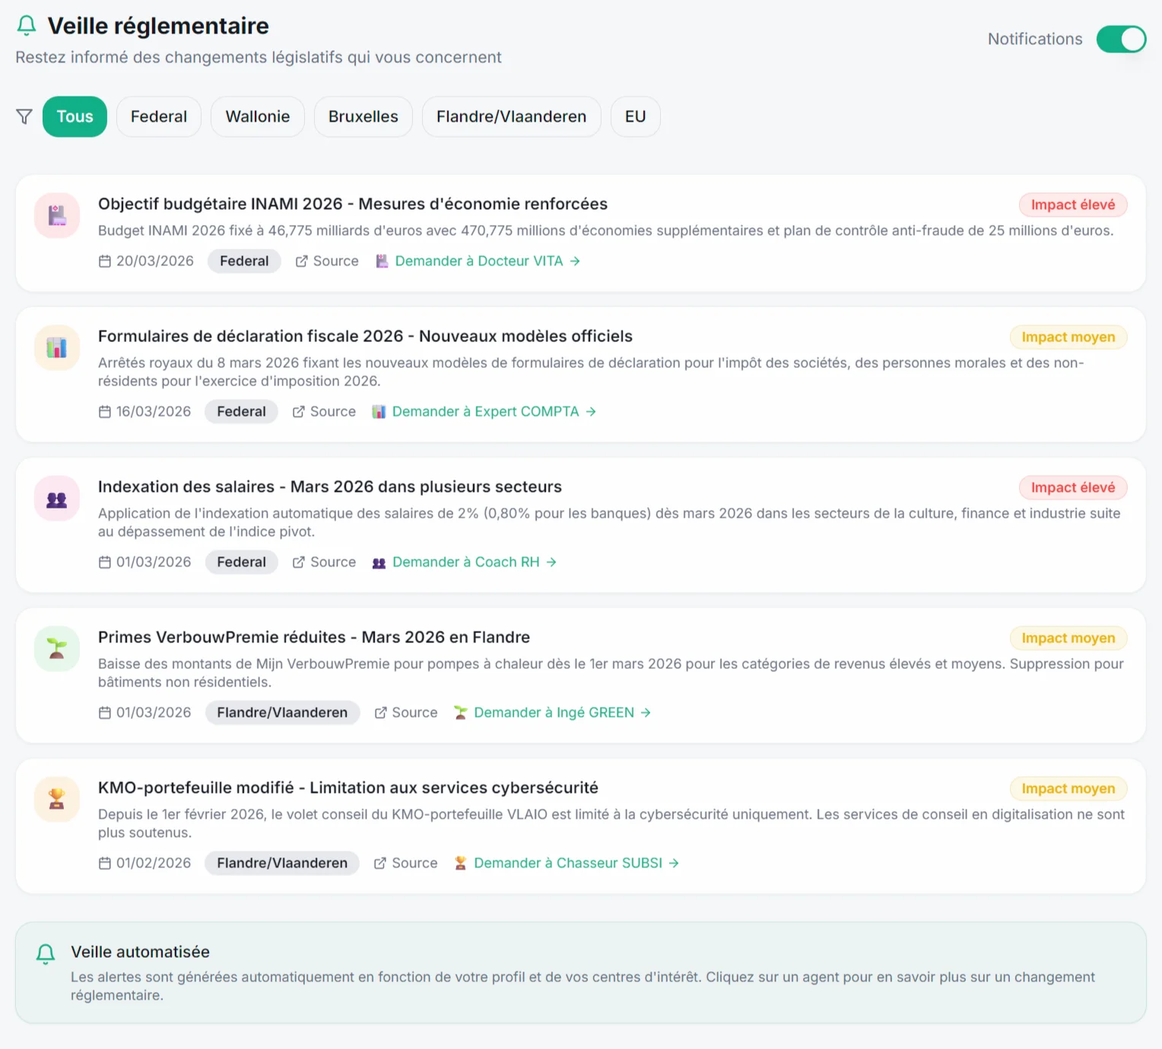Click Impact moyen badge on Formulaires card
Screen dimensions: 1162x1049
(x=1068, y=337)
